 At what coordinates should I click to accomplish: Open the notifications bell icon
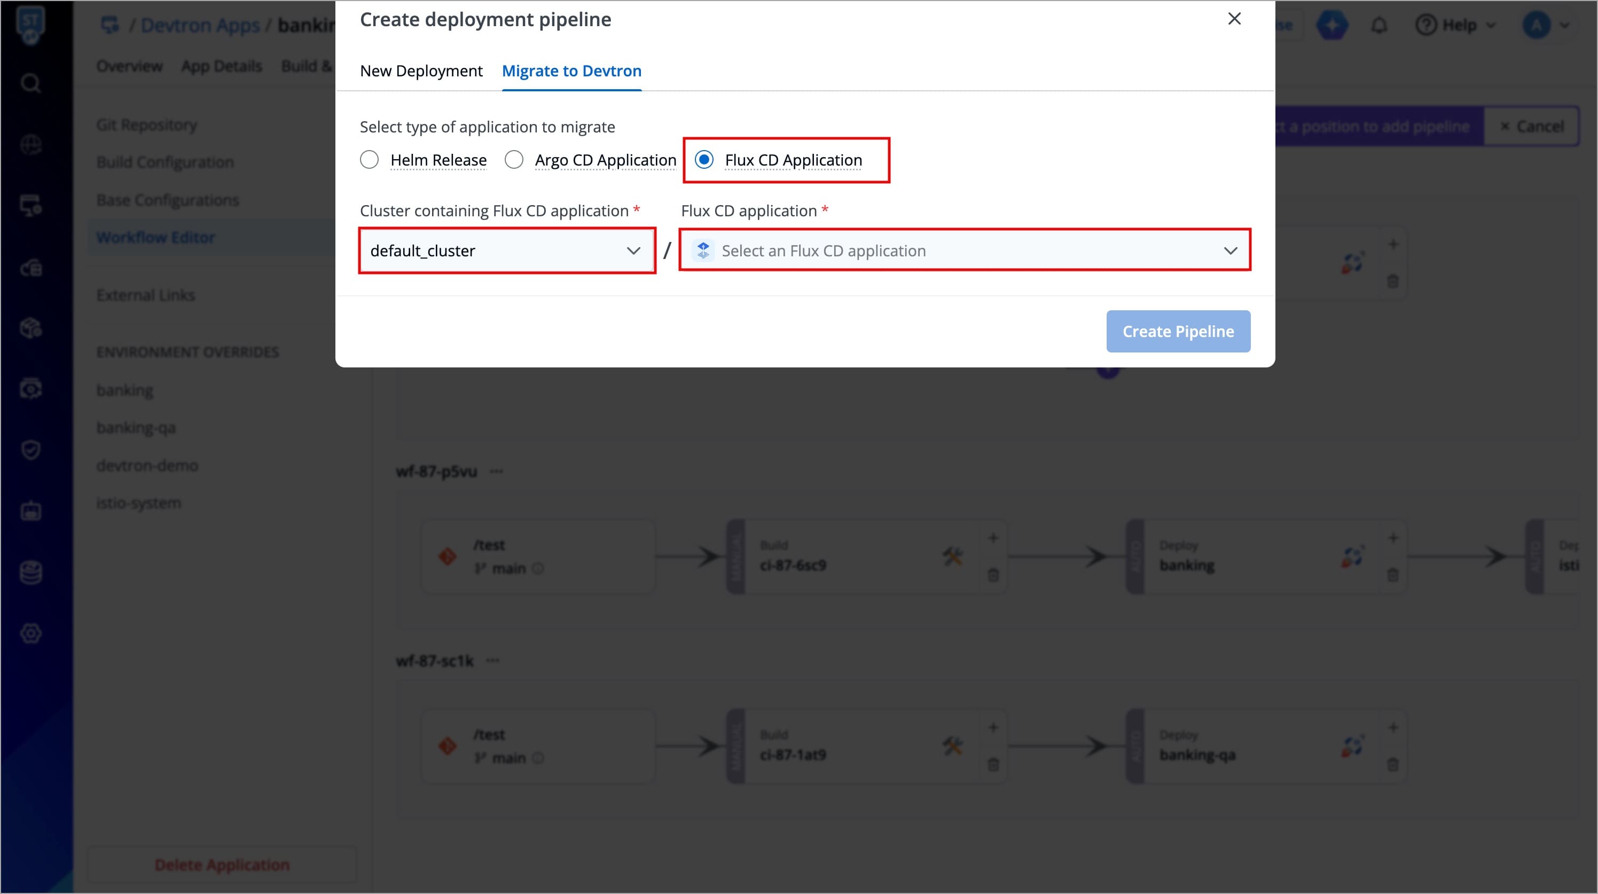(1378, 26)
